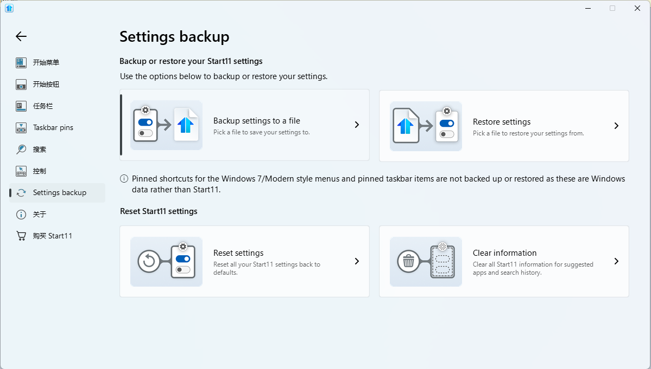Click the 开始按钮 sidebar icon
This screenshot has height=369, width=651.
[x=21, y=85]
